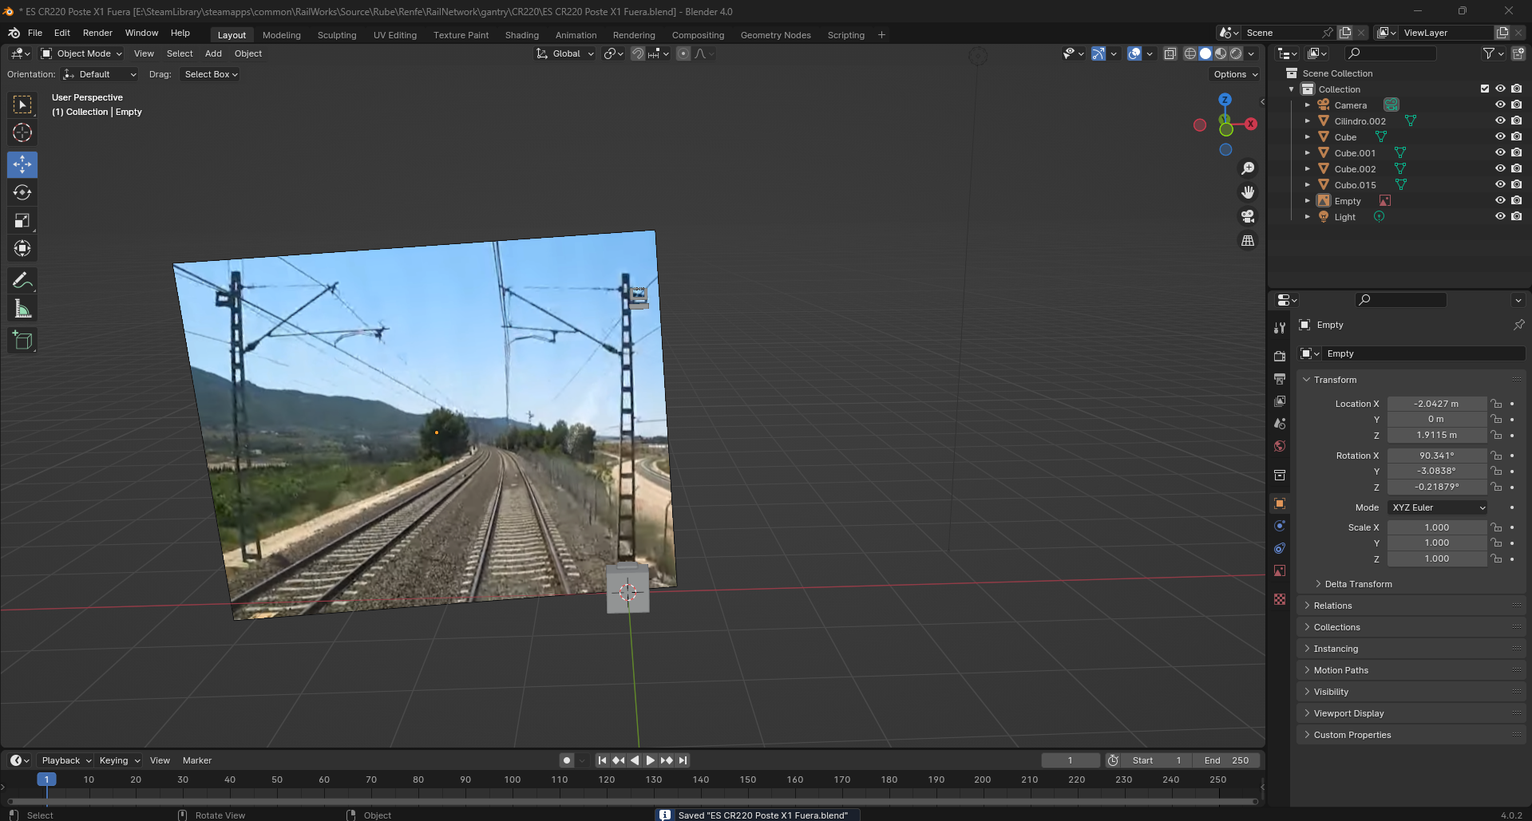Play the animation in timeline
The image size is (1532, 821).
(x=650, y=760)
